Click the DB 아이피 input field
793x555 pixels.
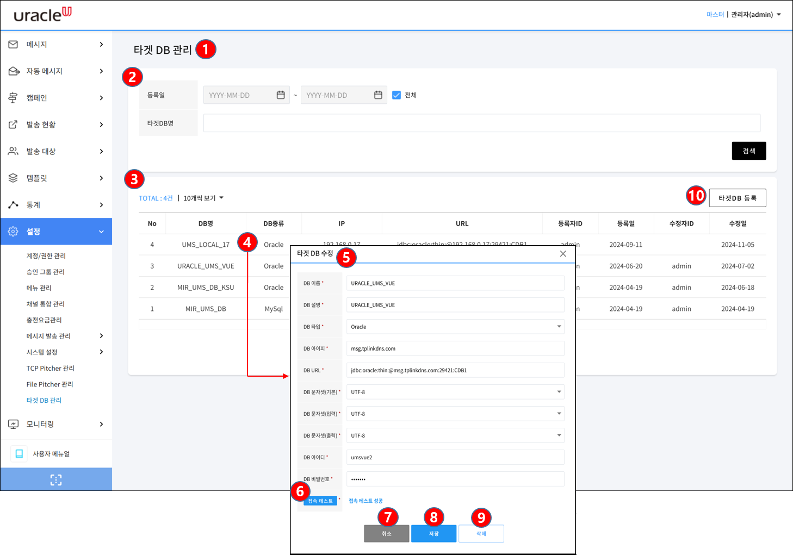[455, 348]
